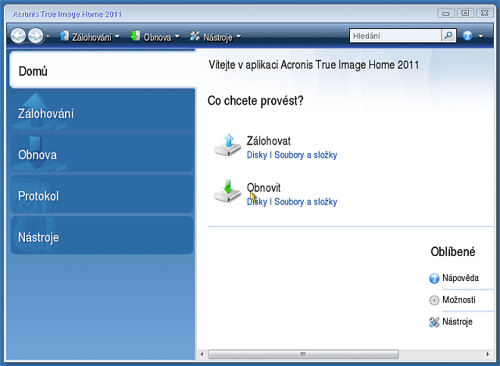The width and height of the screenshot is (500, 366).
Task: Open the Nástroje sidebar section
Action: [102, 236]
